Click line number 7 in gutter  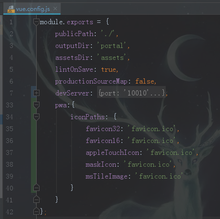11,93
